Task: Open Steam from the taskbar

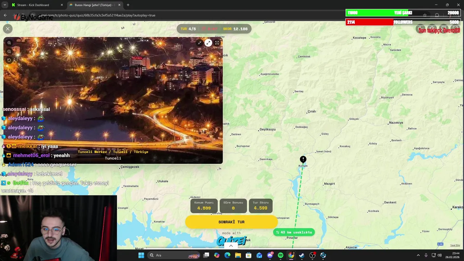Action: (x=302, y=255)
